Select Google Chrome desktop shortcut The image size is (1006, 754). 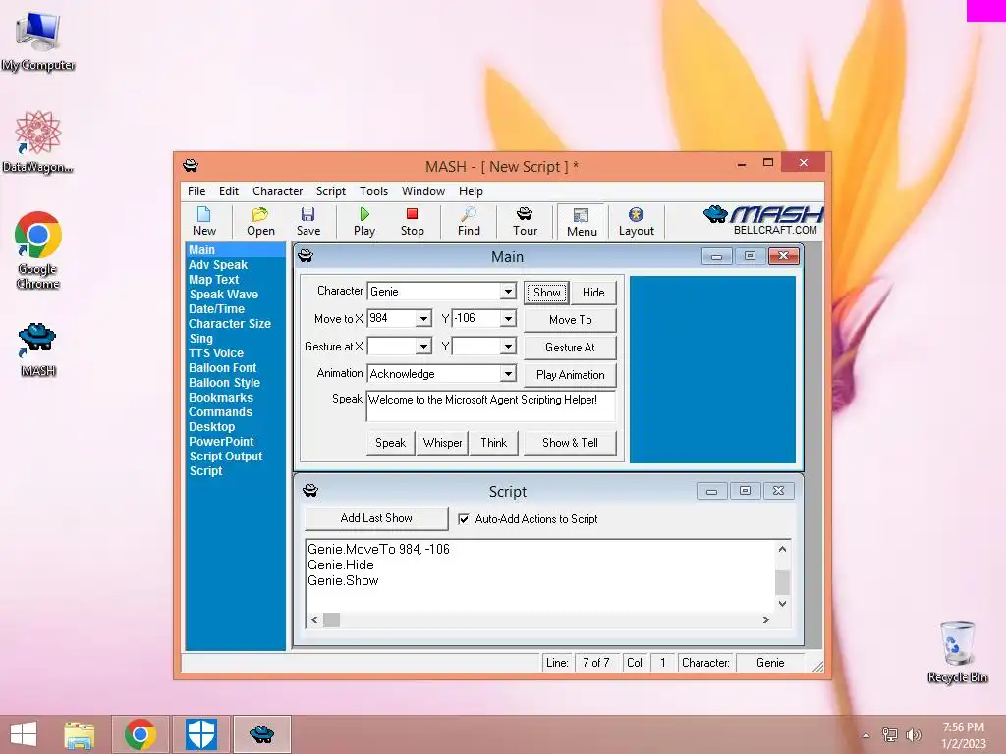(x=38, y=250)
